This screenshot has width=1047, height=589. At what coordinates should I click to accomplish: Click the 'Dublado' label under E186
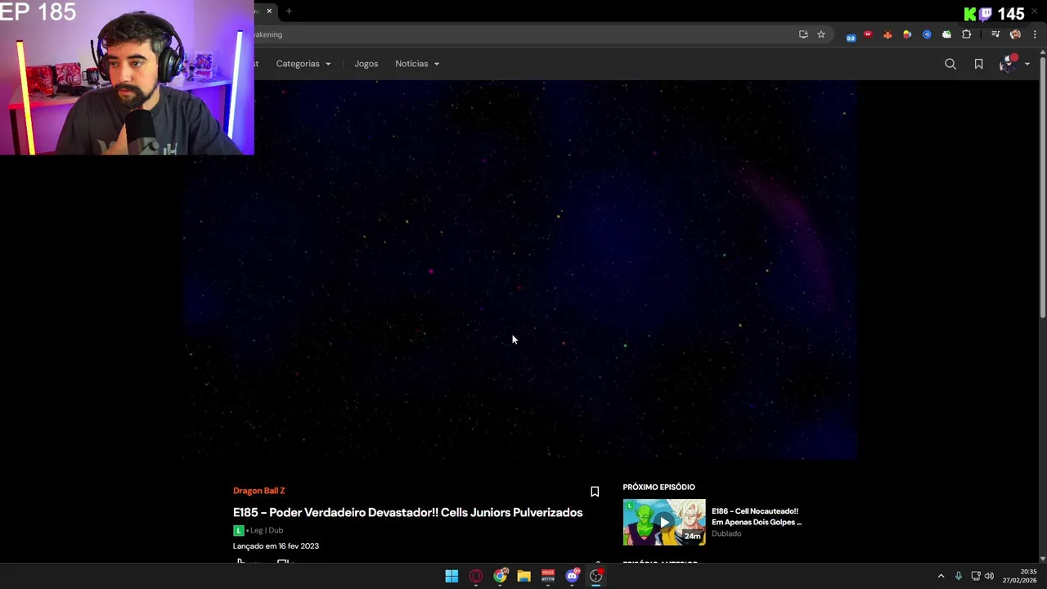click(726, 533)
